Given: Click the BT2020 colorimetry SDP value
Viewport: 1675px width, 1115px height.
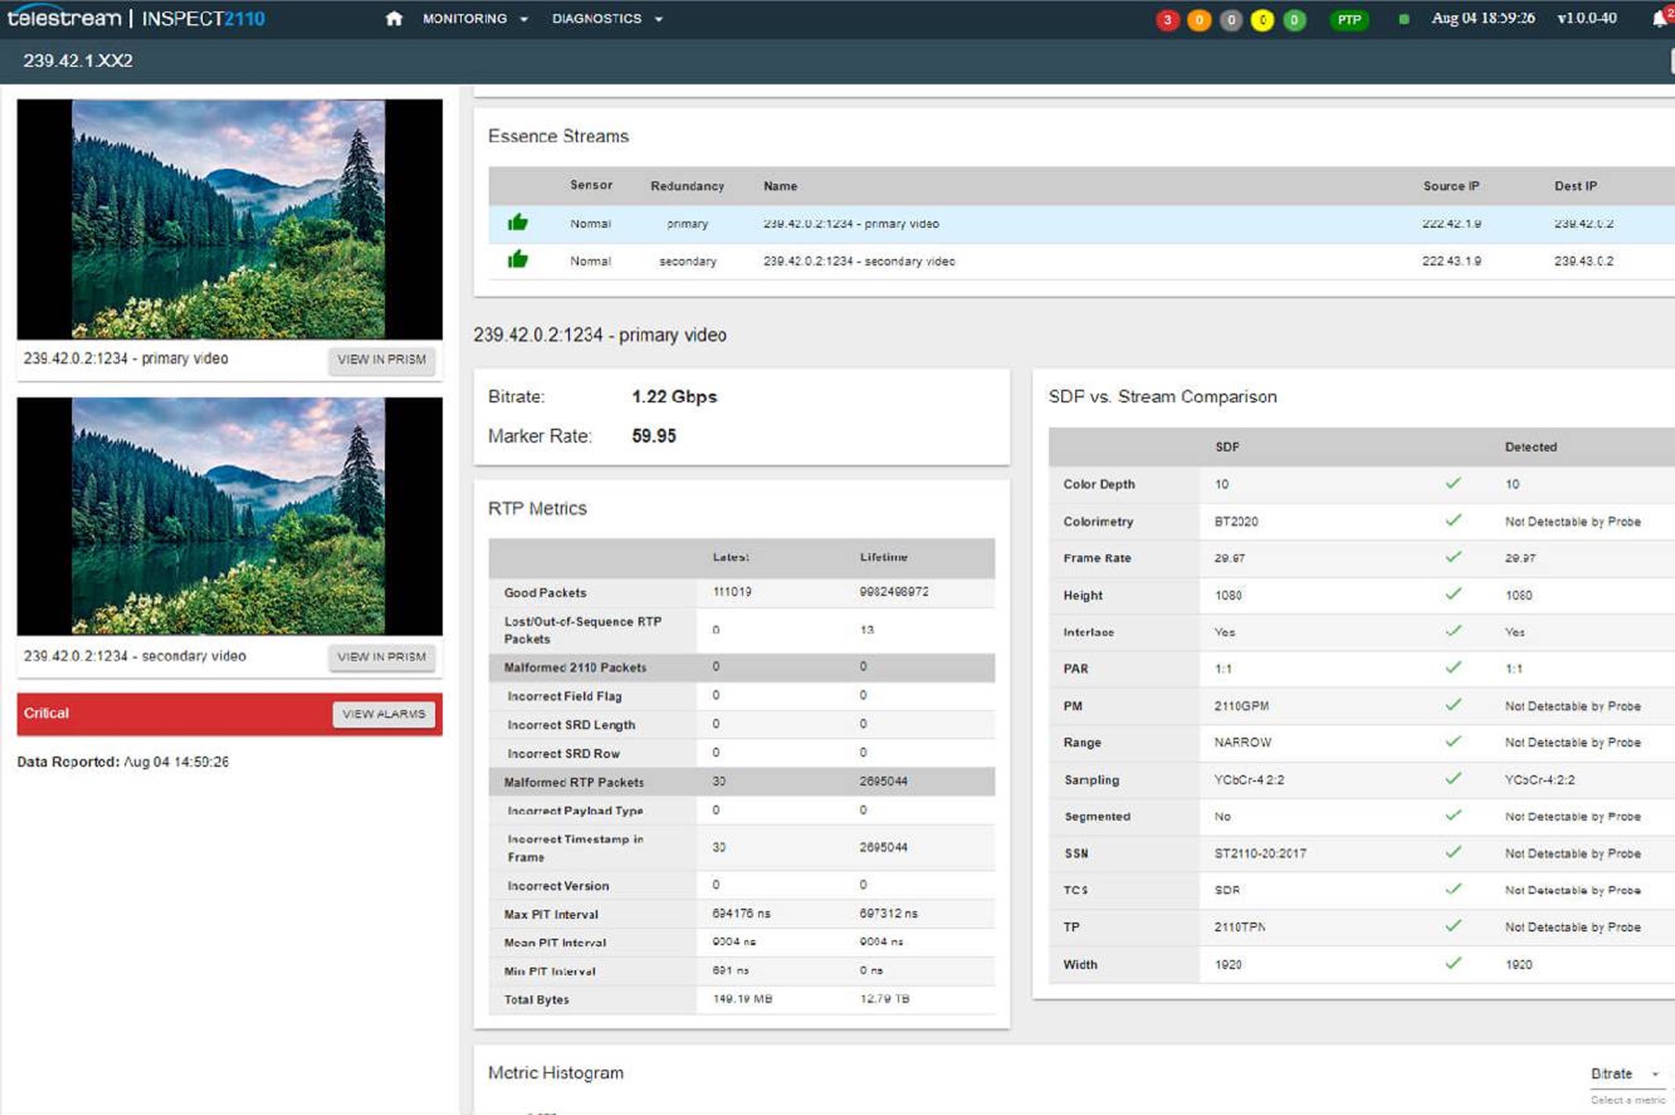Looking at the screenshot, I should 1236,521.
